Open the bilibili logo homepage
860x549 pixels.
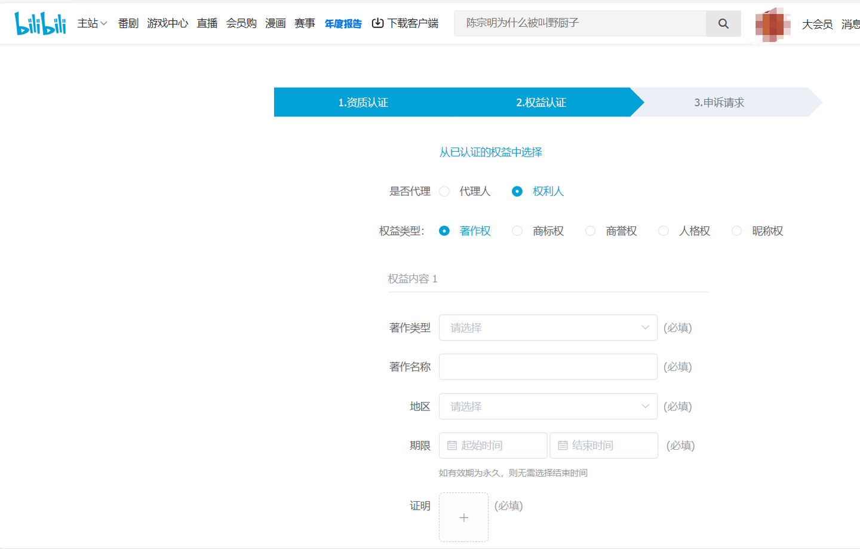pos(40,23)
